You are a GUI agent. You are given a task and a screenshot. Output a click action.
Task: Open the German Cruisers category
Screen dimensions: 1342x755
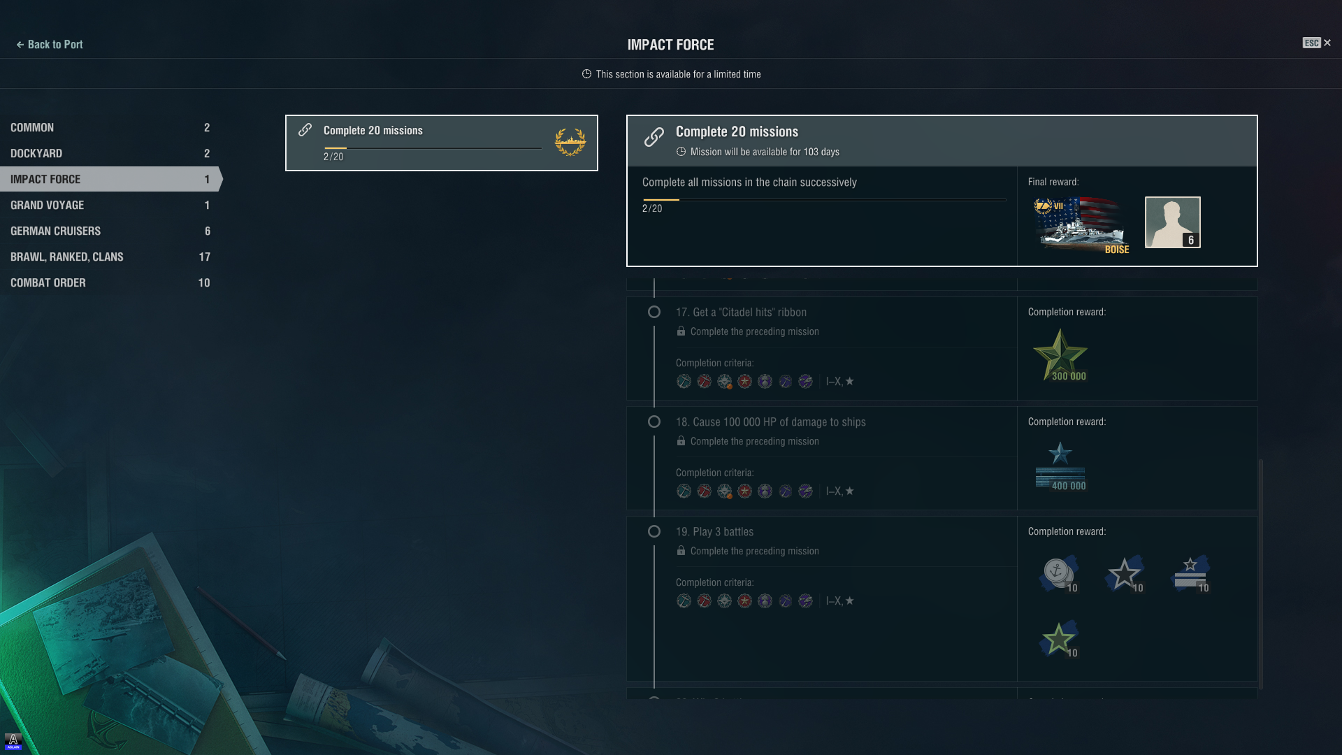(x=110, y=231)
